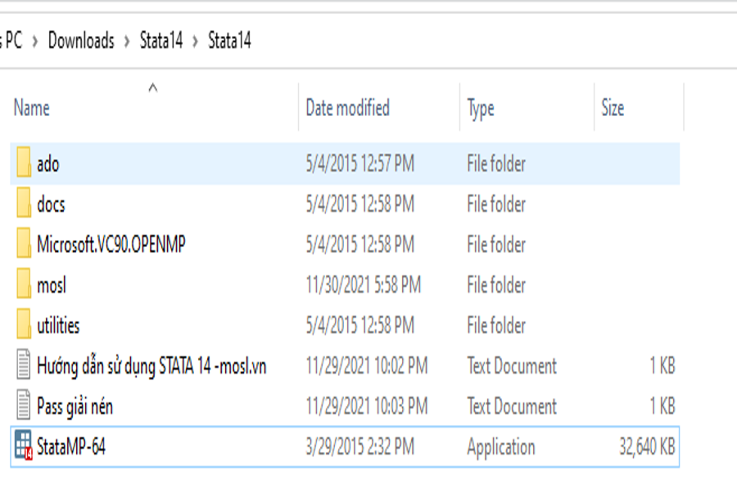The width and height of the screenshot is (737, 493).
Task: Expand the chevron after Downloads in breadcrumb
Action: pyautogui.click(x=127, y=42)
